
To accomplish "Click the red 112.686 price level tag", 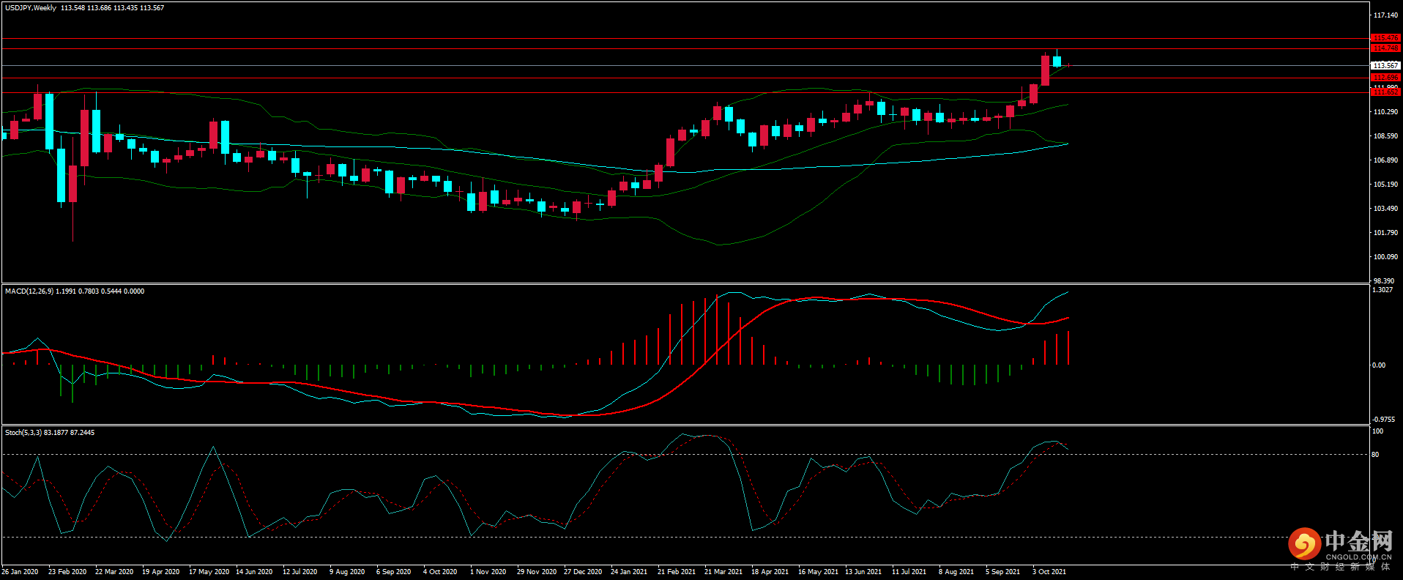I will click(x=1385, y=78).
